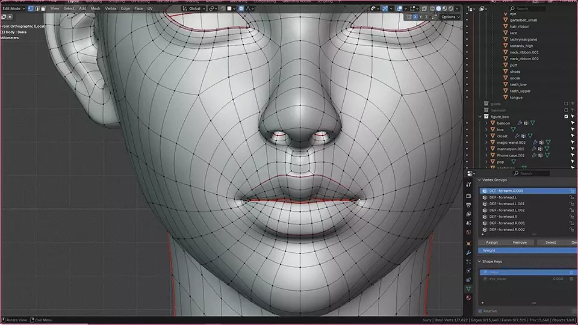Screen dimensions: 578x325
Task: Toggle proportional editing icon
Action: point(241,8)
